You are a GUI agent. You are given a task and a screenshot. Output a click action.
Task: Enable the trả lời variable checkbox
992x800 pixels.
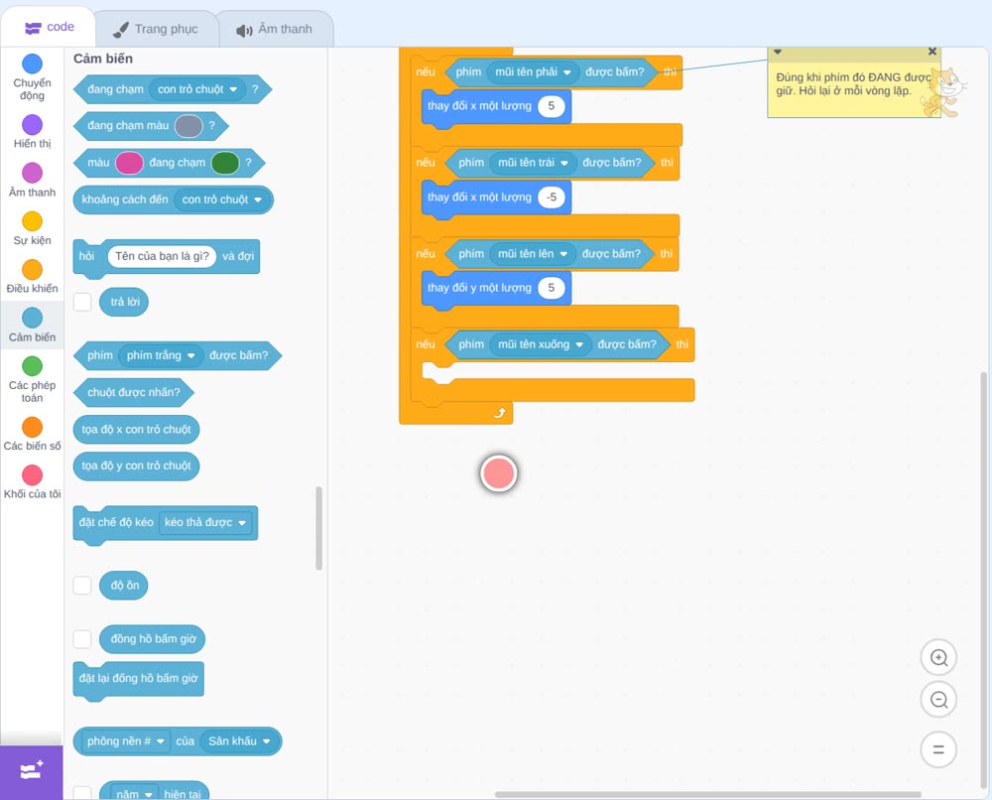click(82, 302)
